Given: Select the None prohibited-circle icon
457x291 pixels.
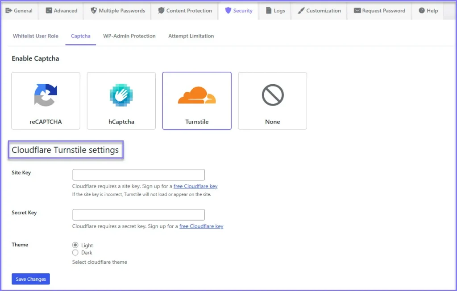Looking at the screenshot, I should (x=272, y=95).
